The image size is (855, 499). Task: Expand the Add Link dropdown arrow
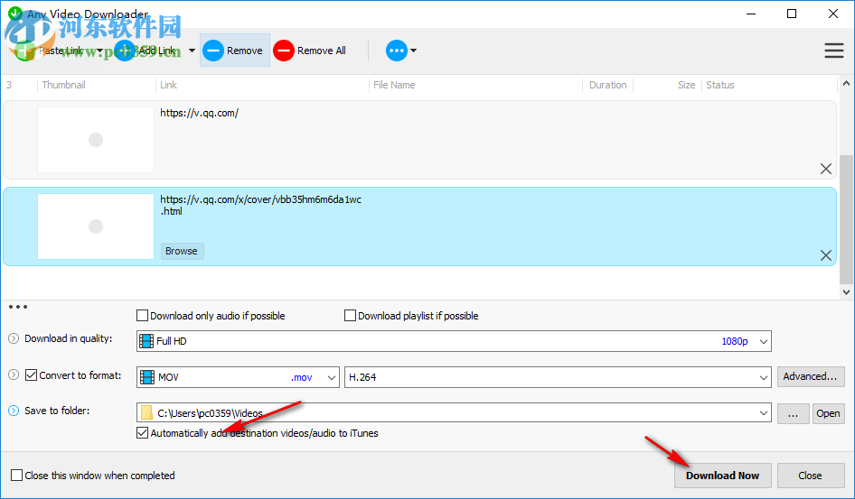tap(192, 51)
